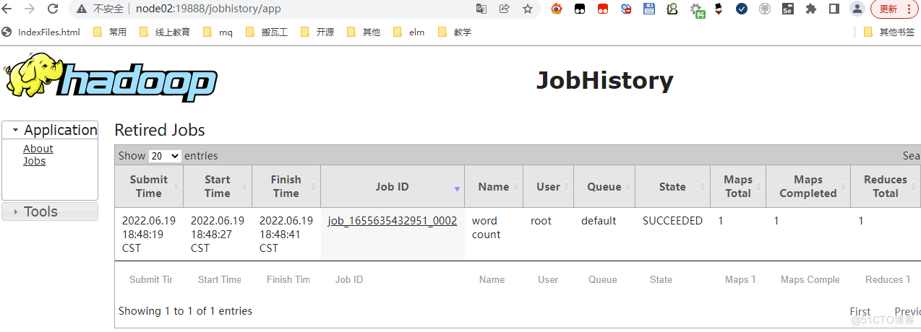The image size is (921, 332).
Task: Open the About link
Action: point(38,149)
